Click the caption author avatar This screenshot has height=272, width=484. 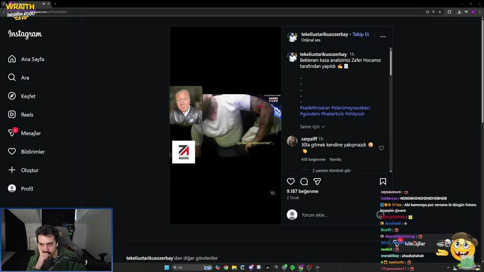click(x=292, y=57)
